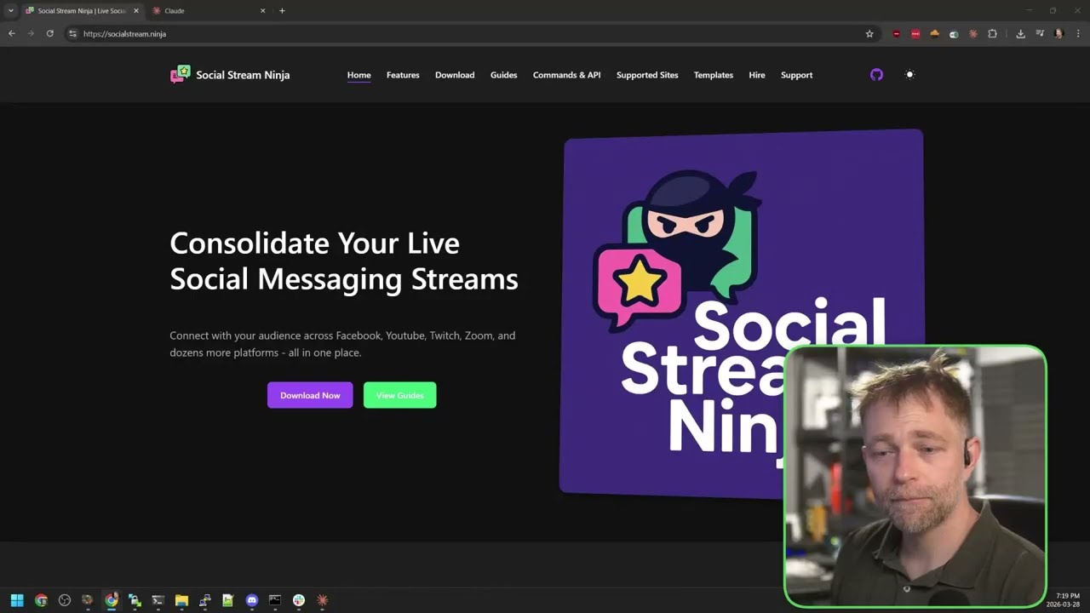Click the Social Stream Ninja logo

(x=230, y=75)
